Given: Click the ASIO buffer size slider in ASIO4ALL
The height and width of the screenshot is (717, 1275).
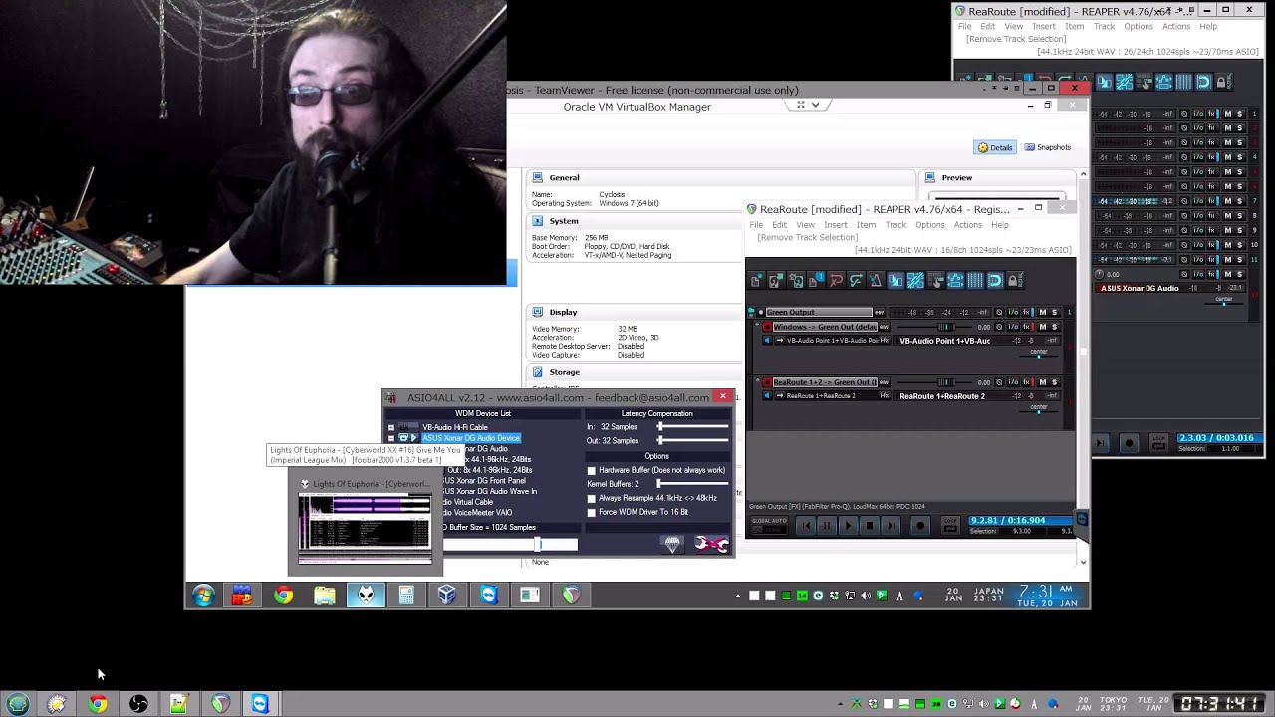Looking at the screenshot, I should (x=510, y=545).
